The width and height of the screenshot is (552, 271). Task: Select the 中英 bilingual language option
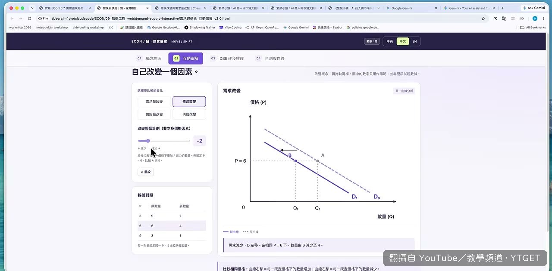coord(390,41)
